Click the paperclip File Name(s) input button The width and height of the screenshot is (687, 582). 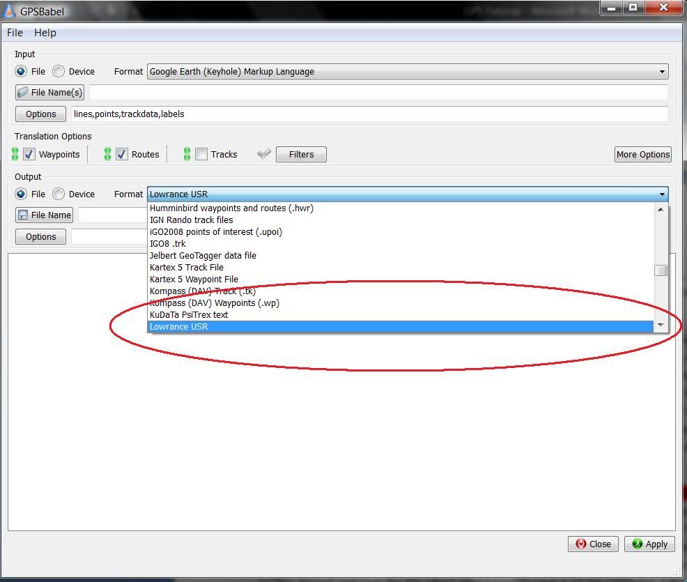(49, 92)
